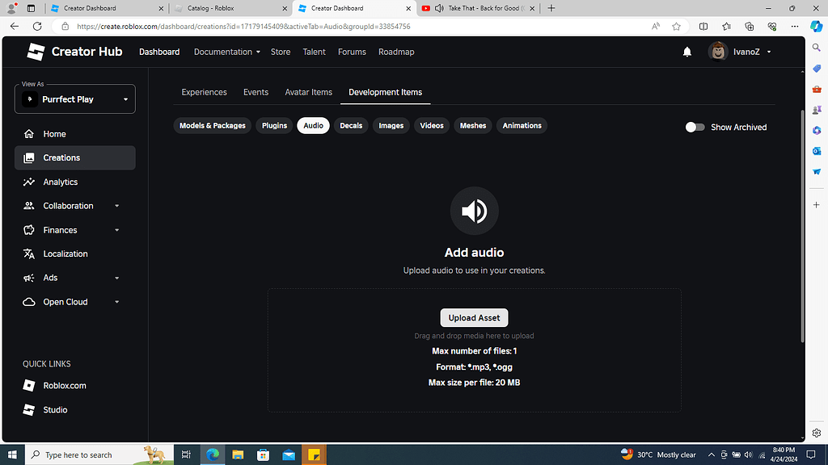Click the page vertical scrollbar
The height and width of the screenshot is (465, 828).
coord(803,226)
